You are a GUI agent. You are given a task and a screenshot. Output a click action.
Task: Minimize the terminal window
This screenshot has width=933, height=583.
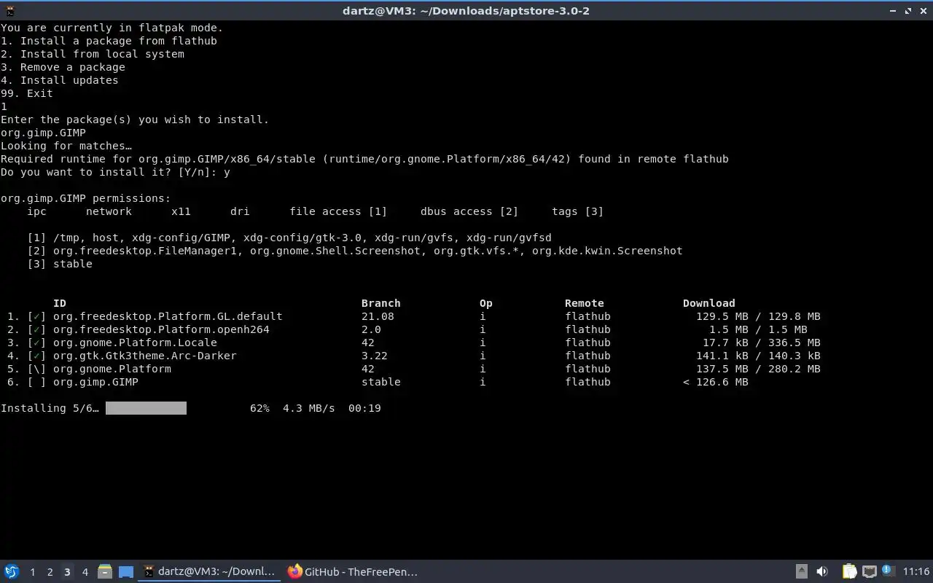point(893,10)
